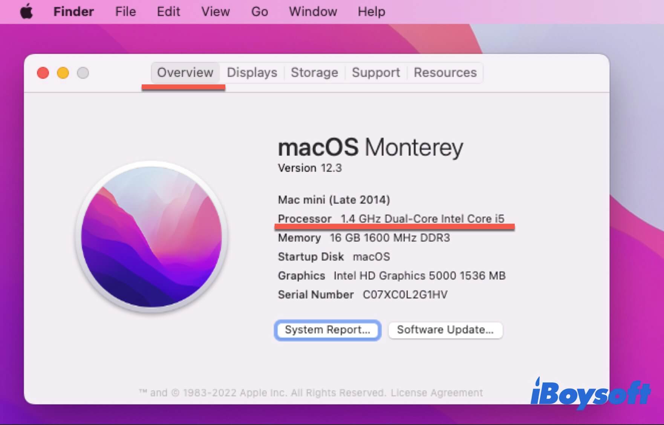Open the Help menu
This screenshot has height=425, width=664.
(x=371, y=11)
